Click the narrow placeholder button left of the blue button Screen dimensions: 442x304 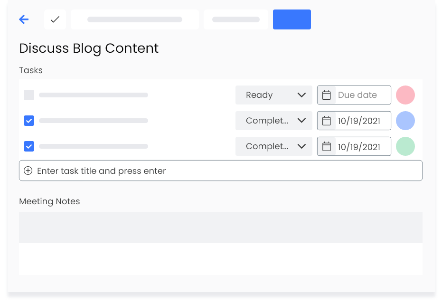click(236, 19)
